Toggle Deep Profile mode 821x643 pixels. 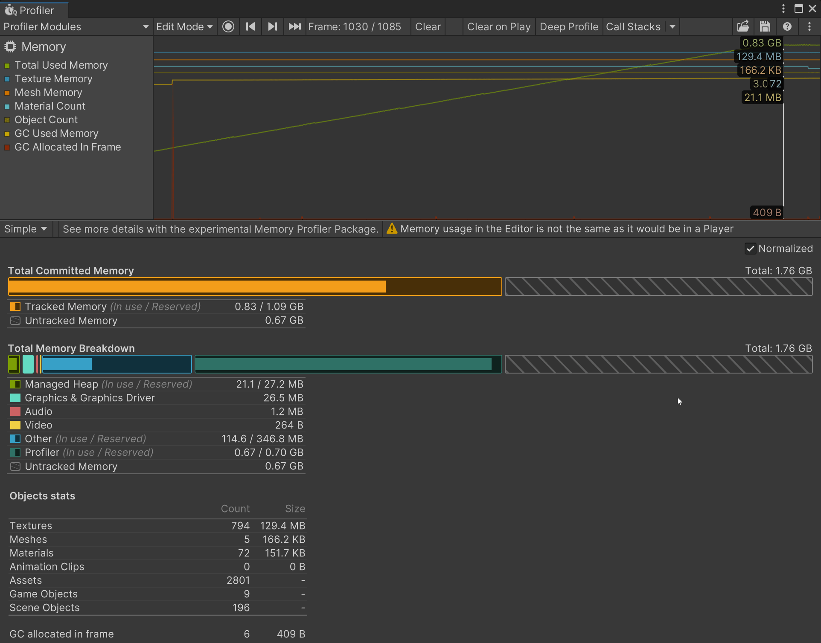[569, 27]
